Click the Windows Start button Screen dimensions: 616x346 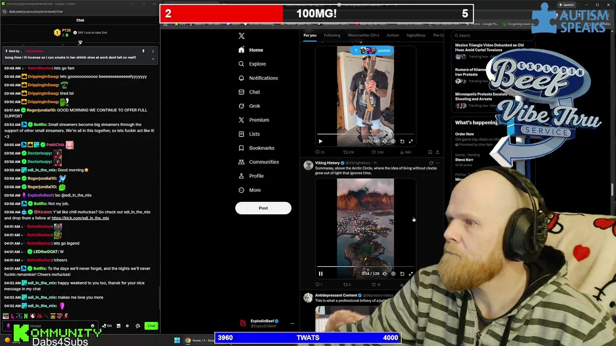(177, 340)
